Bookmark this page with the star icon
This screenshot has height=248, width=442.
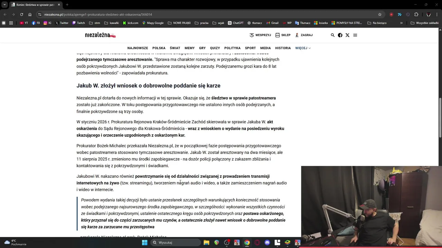point(380,14)
